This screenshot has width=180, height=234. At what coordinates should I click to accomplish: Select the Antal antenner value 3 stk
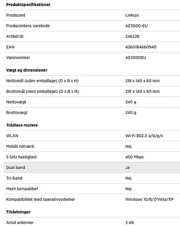[130, 223]
